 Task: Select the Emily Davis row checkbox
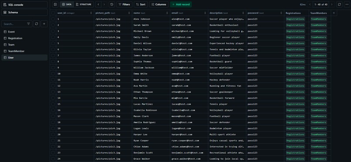point(53,37)
